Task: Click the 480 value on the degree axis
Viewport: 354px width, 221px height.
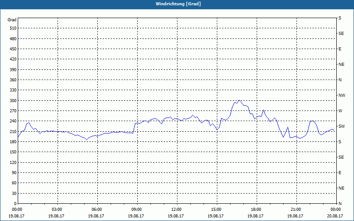Action: tap(13, 39)
